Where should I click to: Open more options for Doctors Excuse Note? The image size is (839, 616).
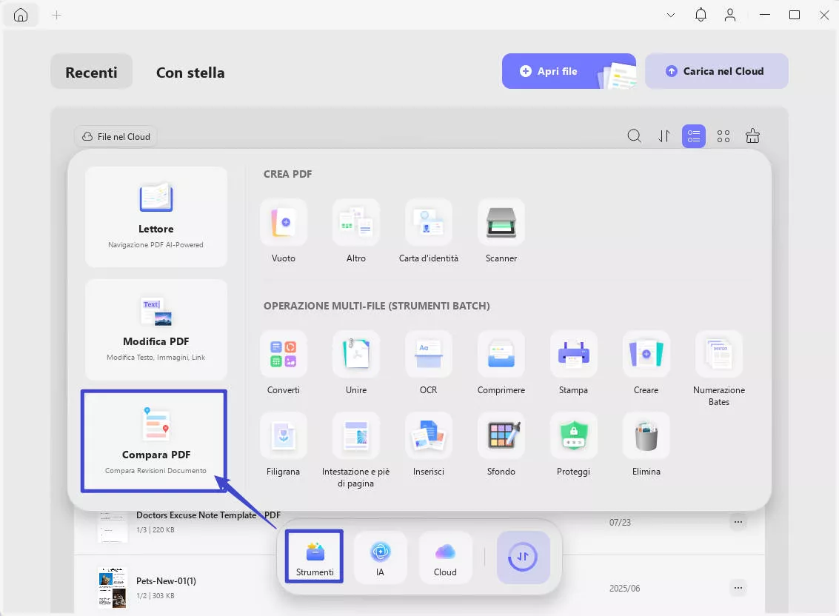coord(738,522)
